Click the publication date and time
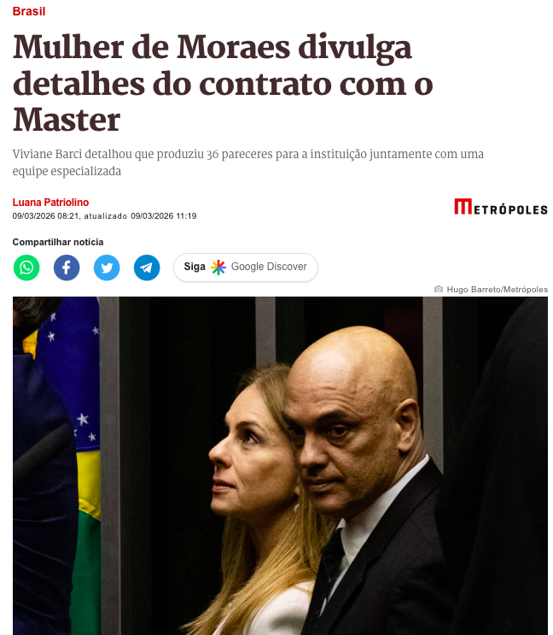 point(46,216)
